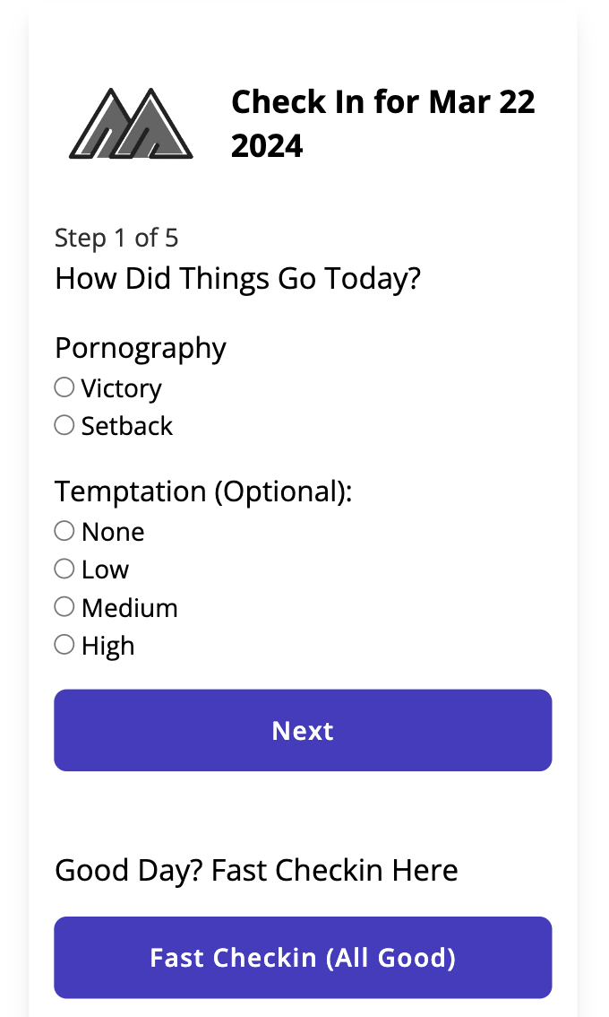The height and width of the screenshot is (1017, 609).
Task: Click the word Setback label text
Action: 127,426
